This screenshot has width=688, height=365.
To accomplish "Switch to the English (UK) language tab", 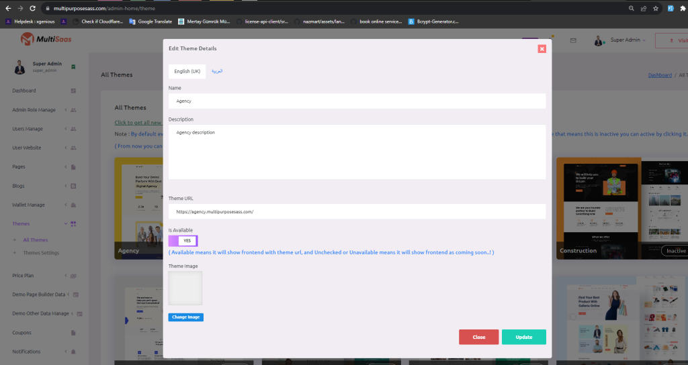I will [187, 71].
